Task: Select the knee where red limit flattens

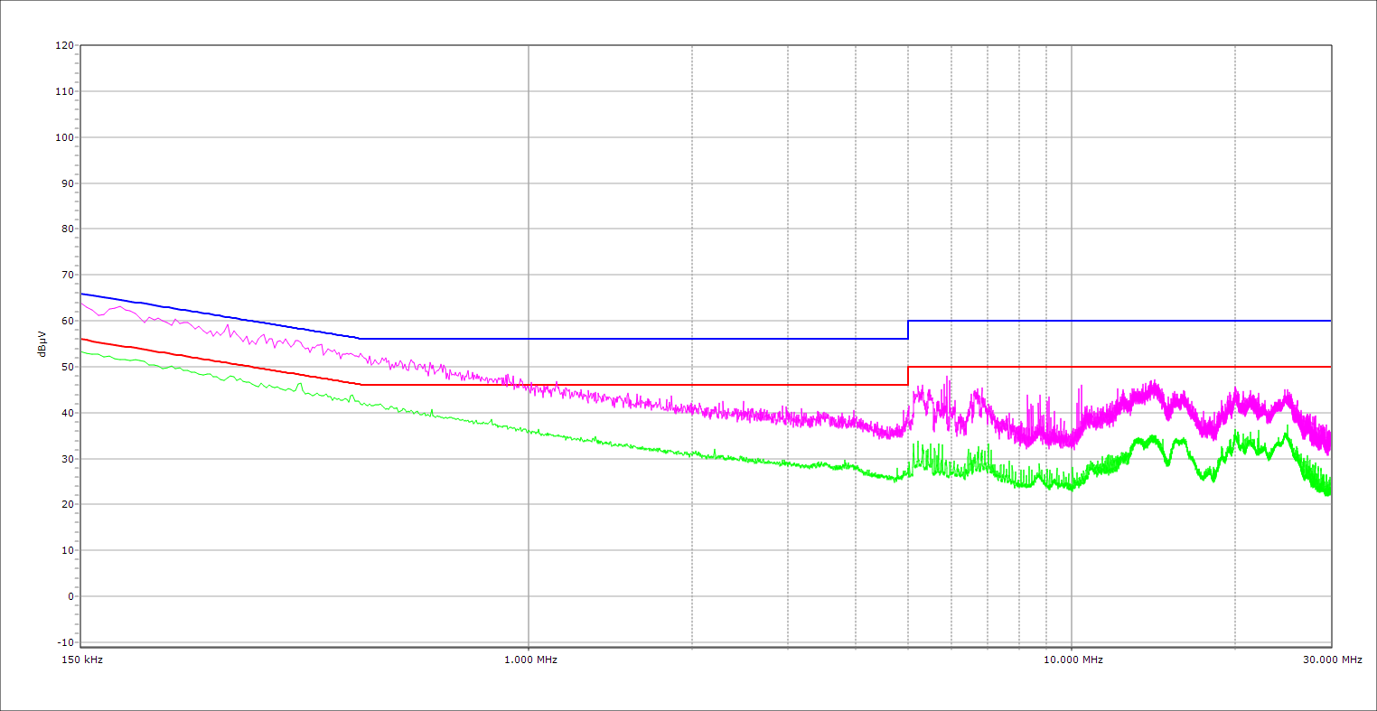Action: [361, 385]
